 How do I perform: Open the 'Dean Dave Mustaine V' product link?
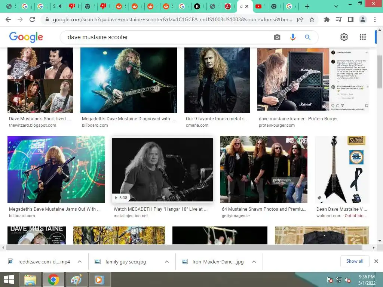pyautogui.click(x=341, y=209)
